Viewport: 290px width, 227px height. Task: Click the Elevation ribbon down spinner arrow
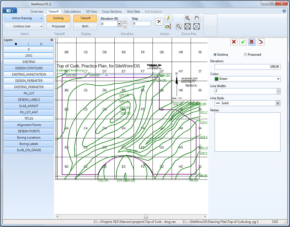pyautogui.click(x=125, y=26)
